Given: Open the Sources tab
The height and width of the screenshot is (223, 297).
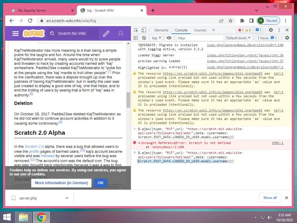Looking at the screenshot, I should tap(200, 30).
